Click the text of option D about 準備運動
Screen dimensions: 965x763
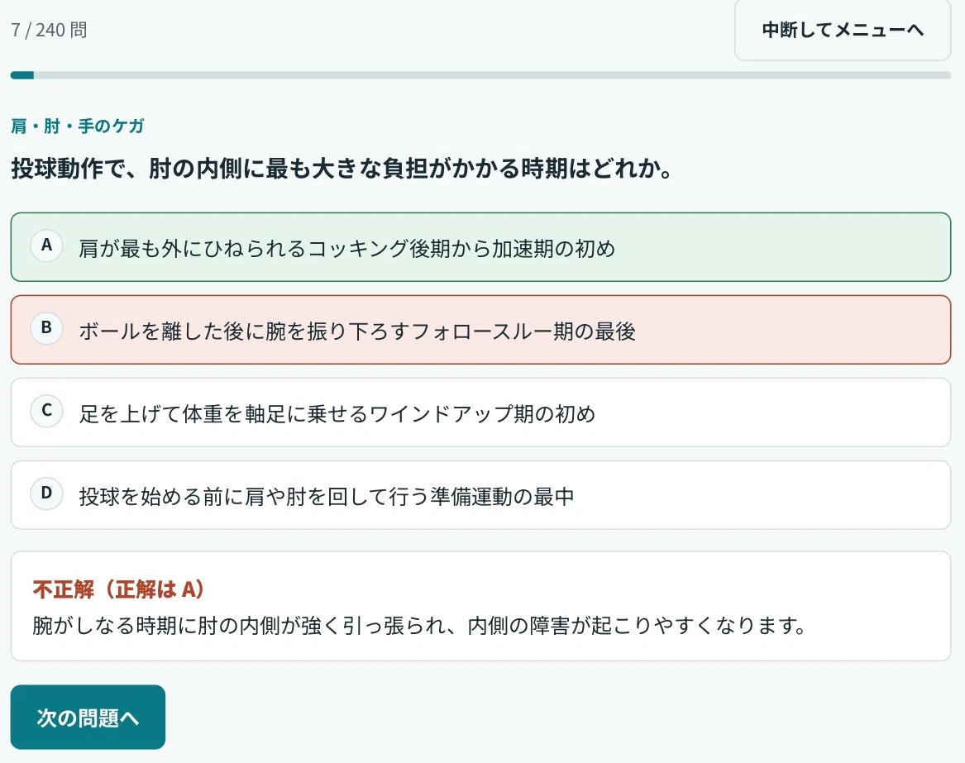[327, 496]
